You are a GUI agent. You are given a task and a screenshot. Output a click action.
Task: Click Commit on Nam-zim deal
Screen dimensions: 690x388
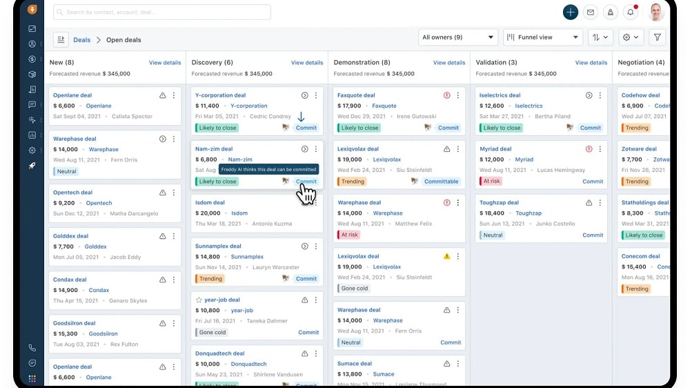pos(306,182)
